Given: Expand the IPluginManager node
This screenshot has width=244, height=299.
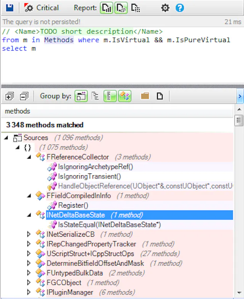Looking at the screenshot, I should click(29, 293).
